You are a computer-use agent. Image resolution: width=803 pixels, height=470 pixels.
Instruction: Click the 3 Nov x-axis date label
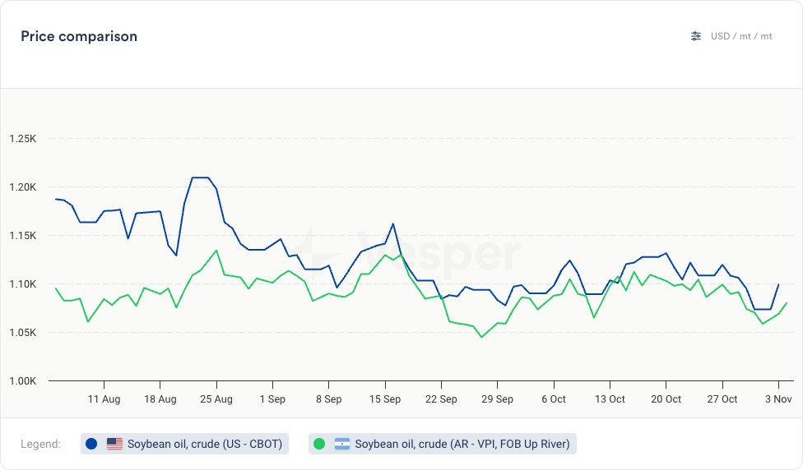pos(778,399)
